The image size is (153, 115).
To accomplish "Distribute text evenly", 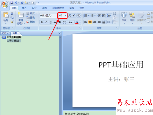I will (104, 22).
